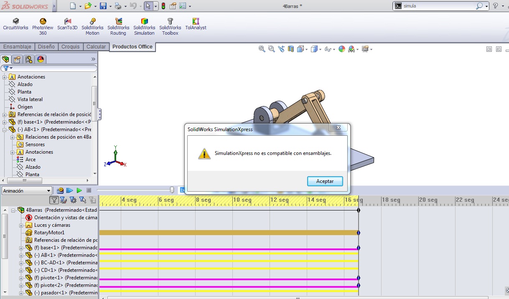509x299 pixels.
Task: Switch to the PropertyManager tab
Action: (17, 59)
